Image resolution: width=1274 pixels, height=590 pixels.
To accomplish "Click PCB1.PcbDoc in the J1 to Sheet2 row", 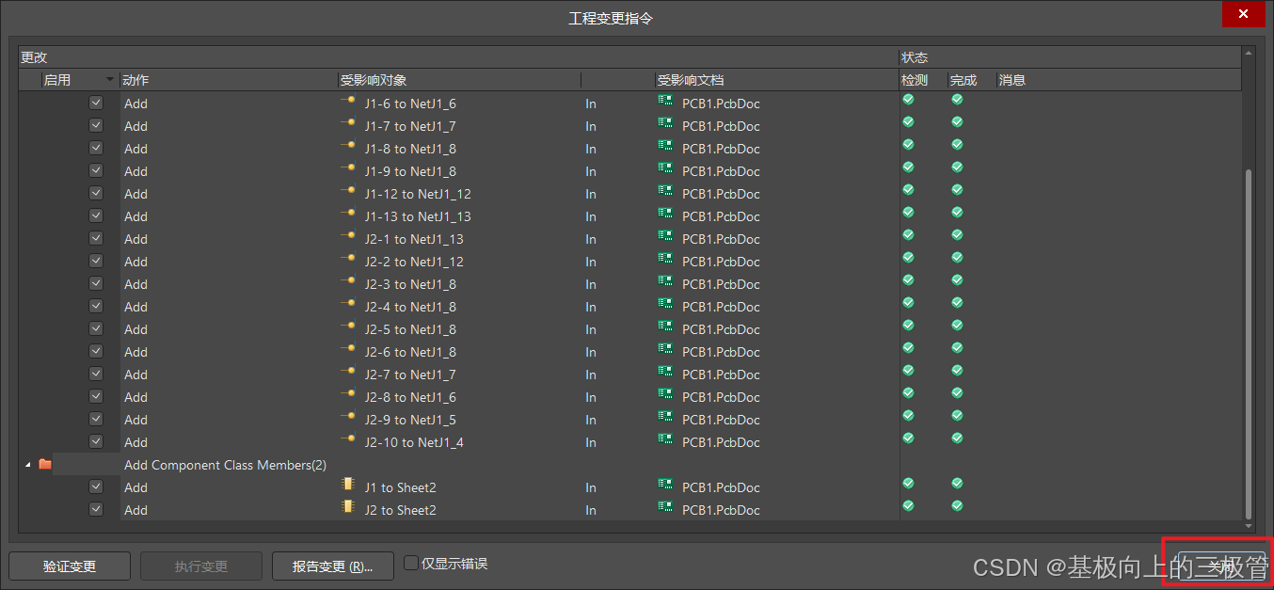I will pos(721,487).
